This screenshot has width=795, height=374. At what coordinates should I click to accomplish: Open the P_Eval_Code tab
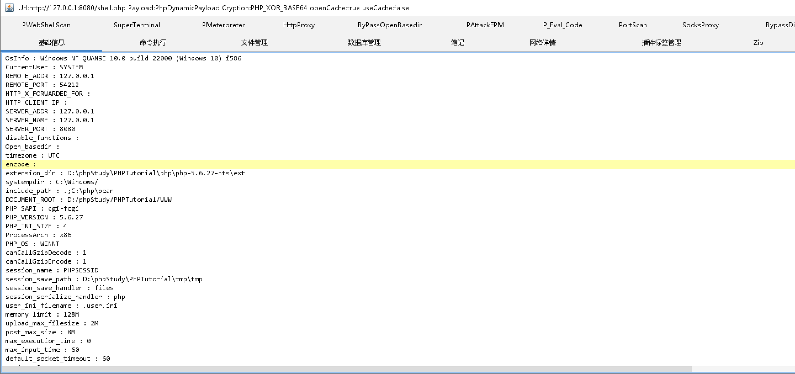(562, 25)
